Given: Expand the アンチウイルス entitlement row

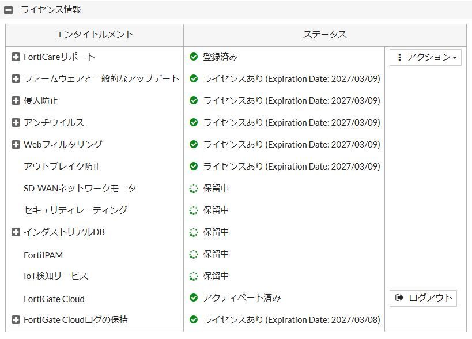Looking at the screenshot, I should pyautogui.click(x=16, y=123).
